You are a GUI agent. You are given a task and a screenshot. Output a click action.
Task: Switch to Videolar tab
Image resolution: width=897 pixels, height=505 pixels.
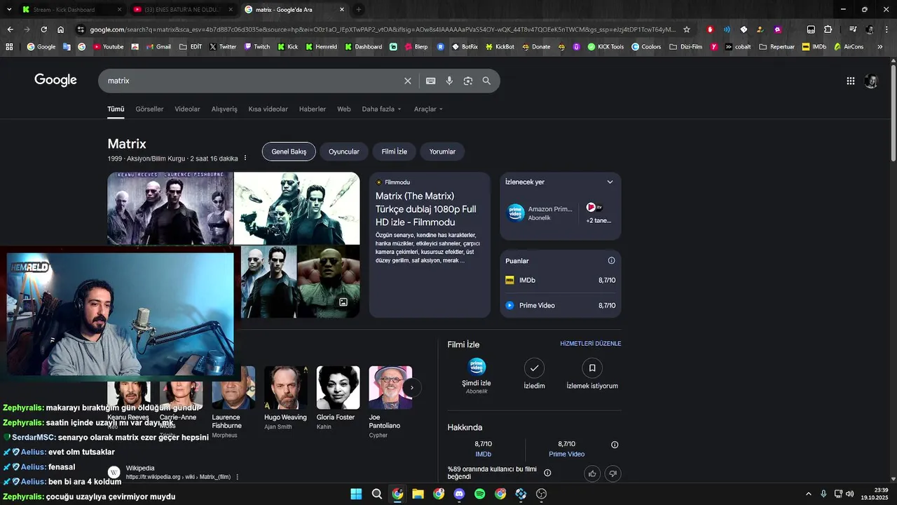187,109
